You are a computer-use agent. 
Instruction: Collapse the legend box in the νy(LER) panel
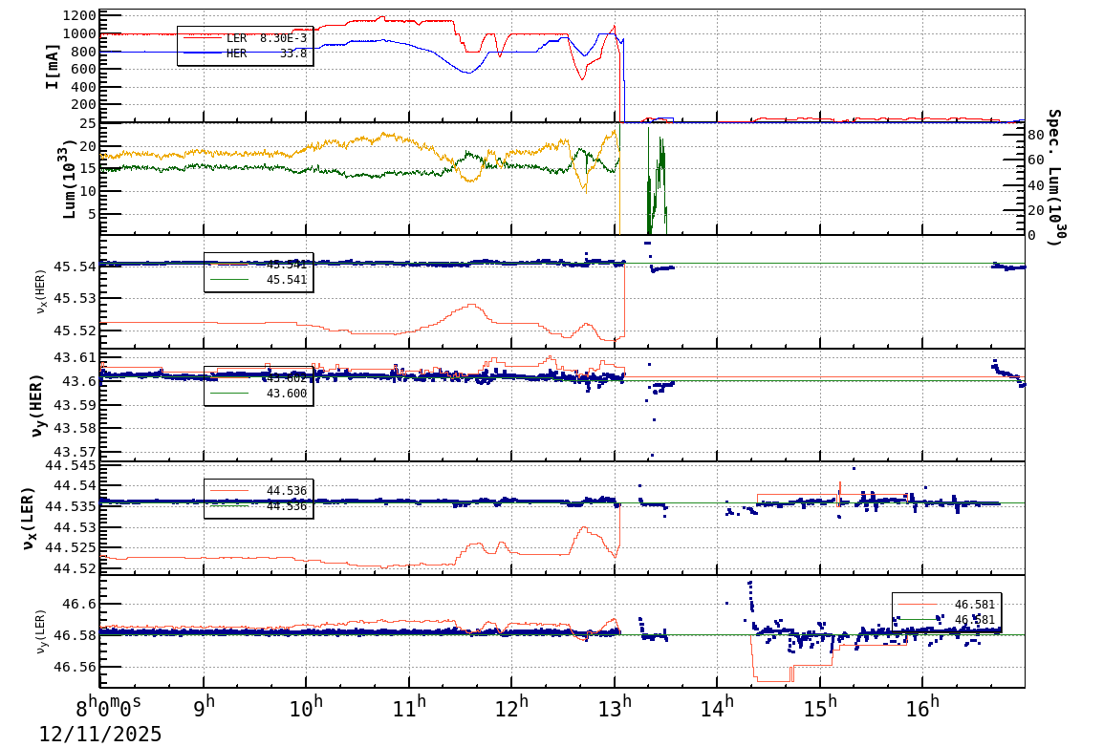click(x=946, y=611)
